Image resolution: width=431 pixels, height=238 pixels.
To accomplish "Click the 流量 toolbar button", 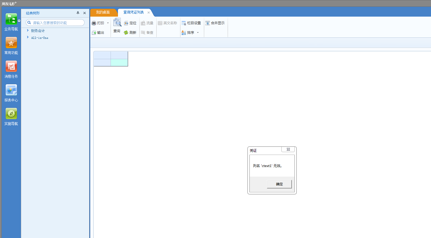I will coord(147,23).
